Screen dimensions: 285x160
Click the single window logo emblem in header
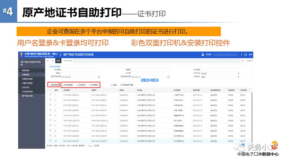pyautogui.click(x=21, y=55)
